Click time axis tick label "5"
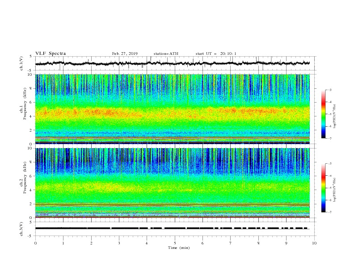This screenshot has height=273, width=354. [175, 243]
